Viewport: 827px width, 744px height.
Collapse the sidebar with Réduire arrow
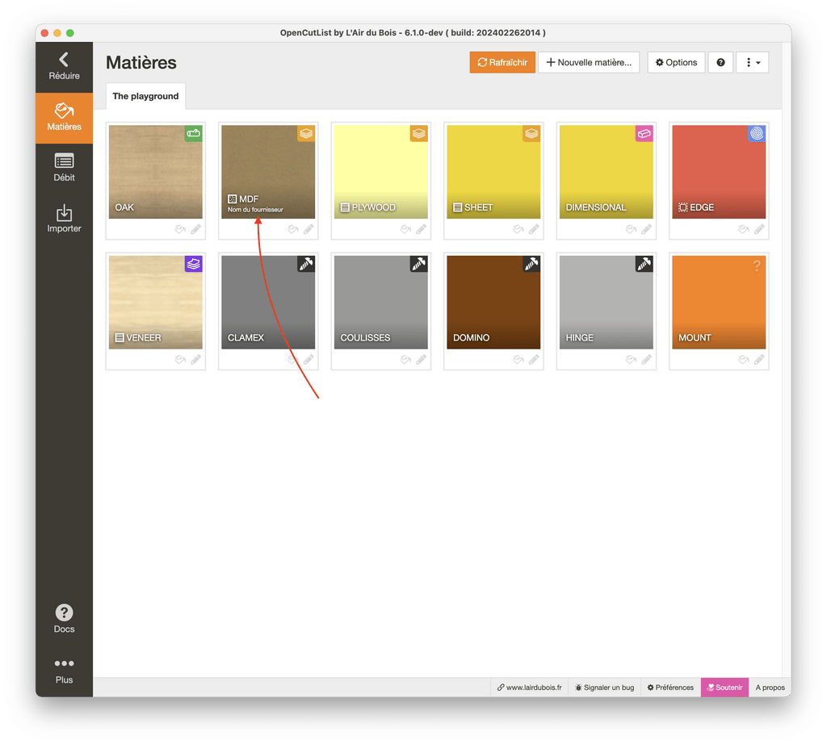click(x=64, y=67)
